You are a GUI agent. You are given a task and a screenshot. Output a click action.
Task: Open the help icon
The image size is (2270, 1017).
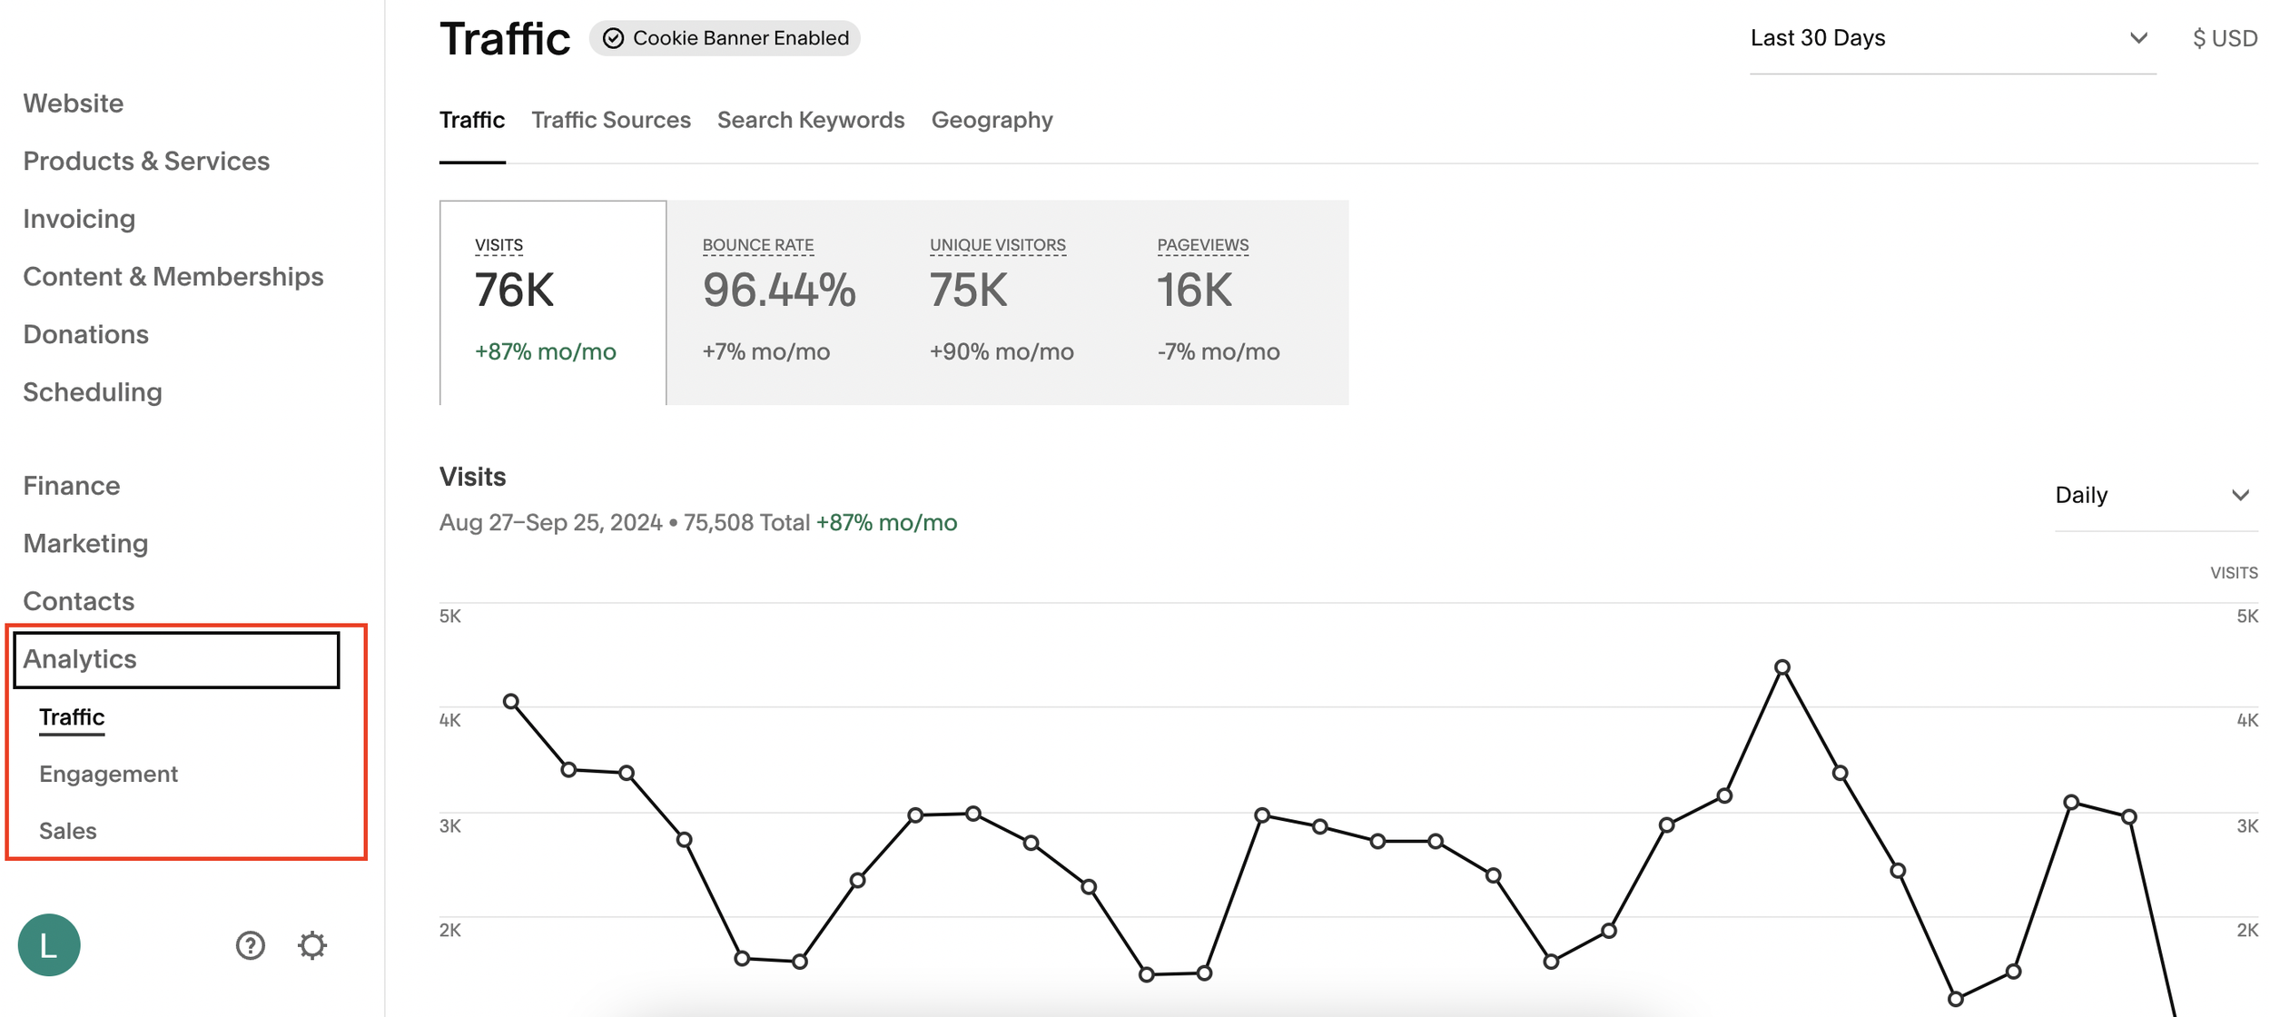(249, 945)
